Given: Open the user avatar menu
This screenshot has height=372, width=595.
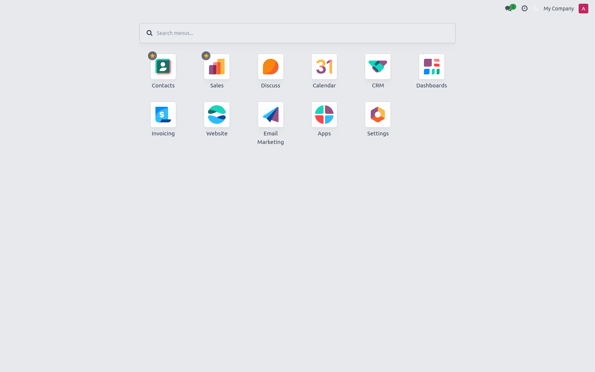Looking at the screenshot, I should [583, 9].
